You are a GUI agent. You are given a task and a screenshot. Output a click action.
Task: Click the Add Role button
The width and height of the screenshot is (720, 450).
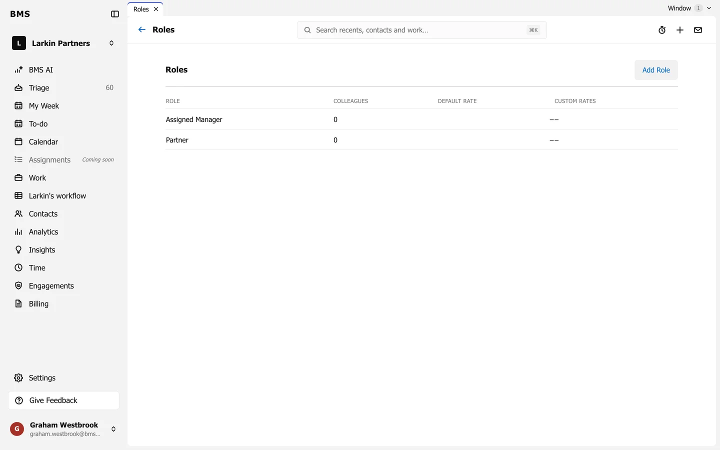pyautogui.click(x=656, y=70)
